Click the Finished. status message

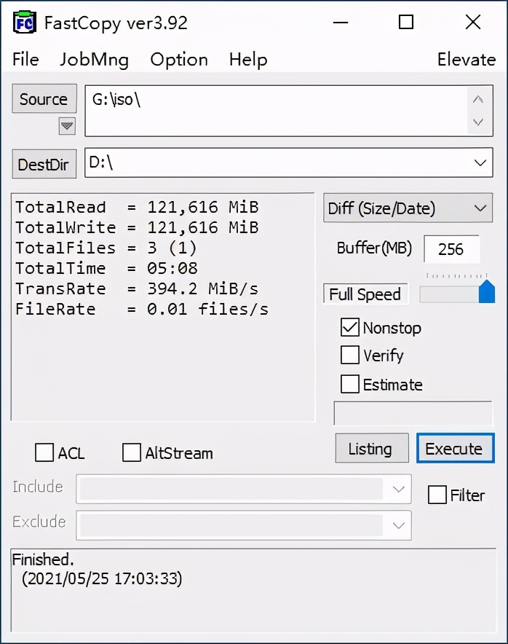pos(43,559)
